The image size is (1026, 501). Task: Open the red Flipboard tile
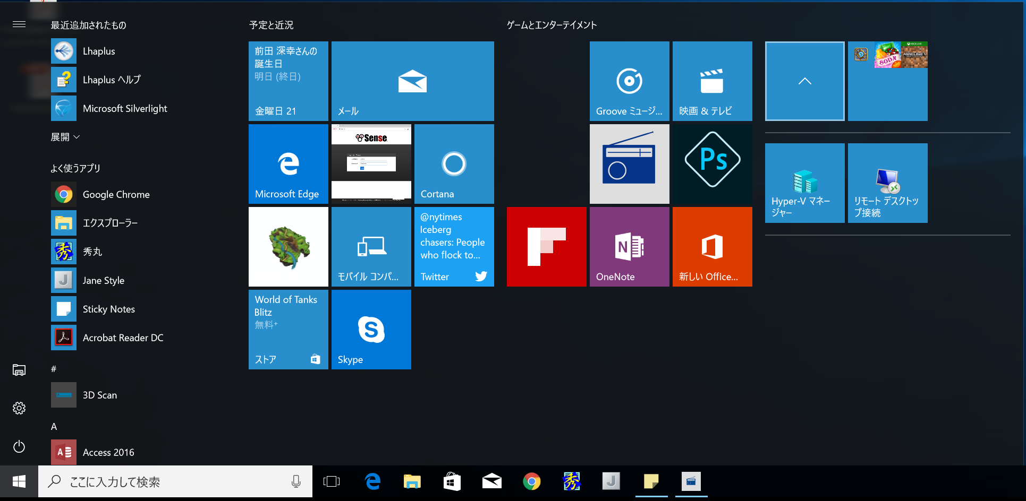tap(547, 247)
